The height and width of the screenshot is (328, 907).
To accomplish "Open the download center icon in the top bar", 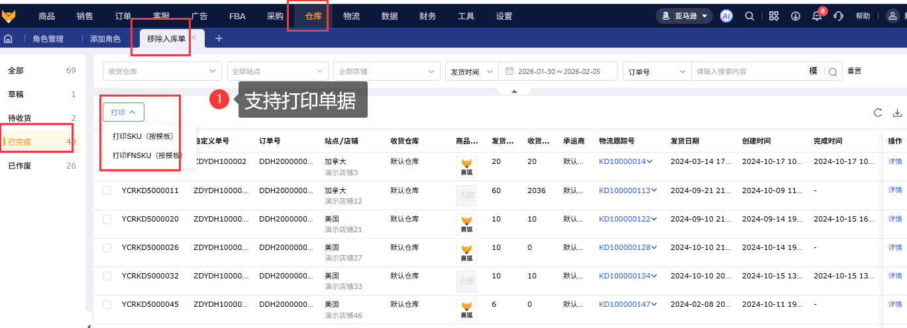I will coord(796,16).
